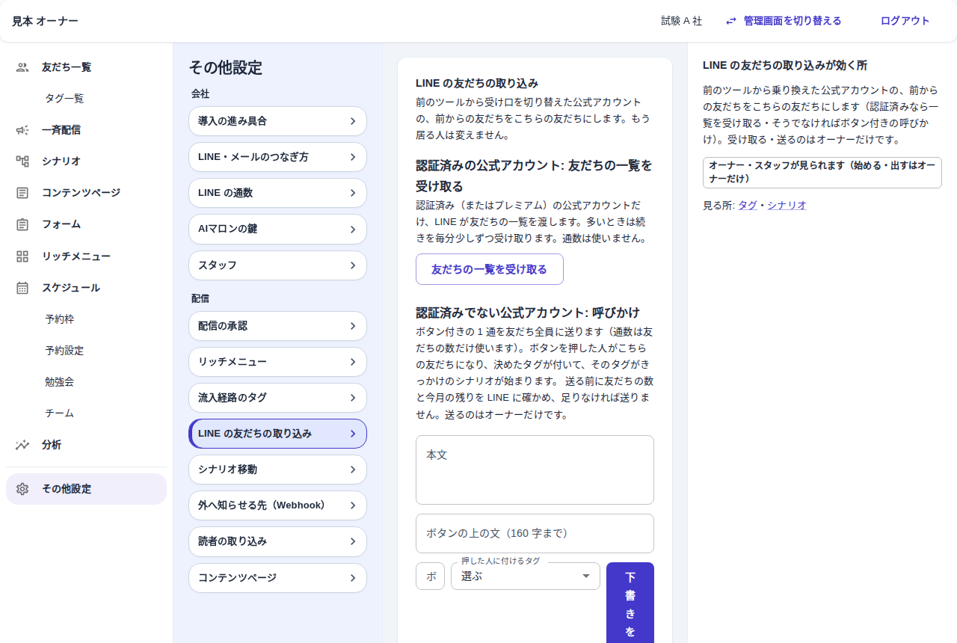957x643 pixels.
Task: Follow the シナリオ link under 見る所
Action: (x=787, y=205)
